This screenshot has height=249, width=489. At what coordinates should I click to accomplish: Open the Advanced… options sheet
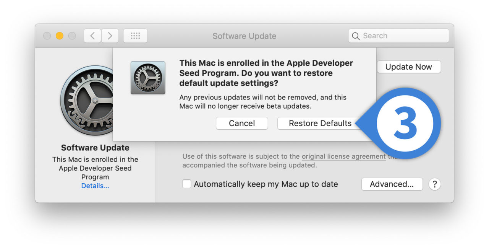pyautogui.click(x=392, y=184)
